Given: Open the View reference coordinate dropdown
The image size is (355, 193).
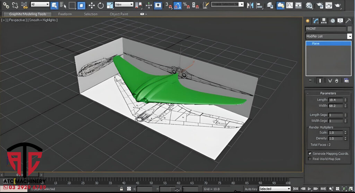Looking at the screenshot, I should (124, 5).
